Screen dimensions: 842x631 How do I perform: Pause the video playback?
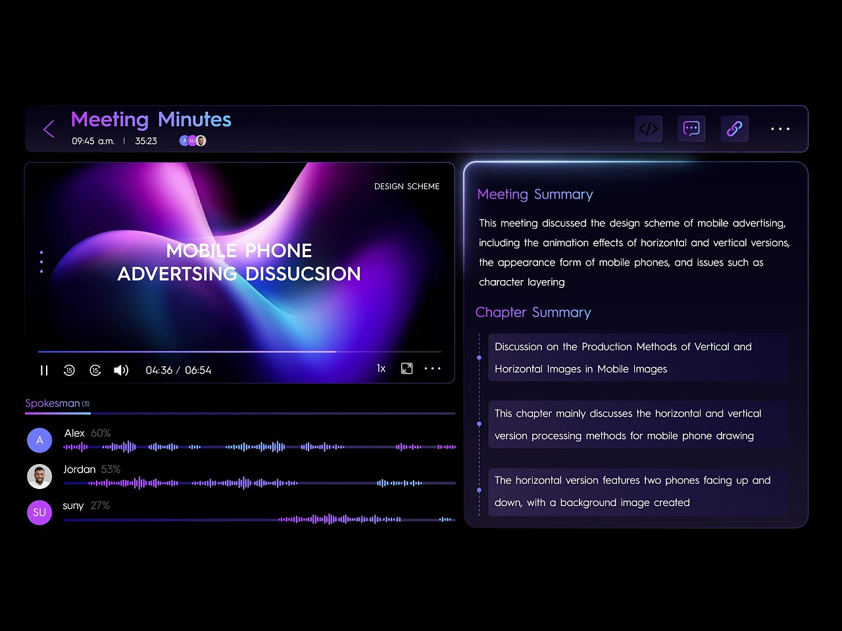(44, 371)
